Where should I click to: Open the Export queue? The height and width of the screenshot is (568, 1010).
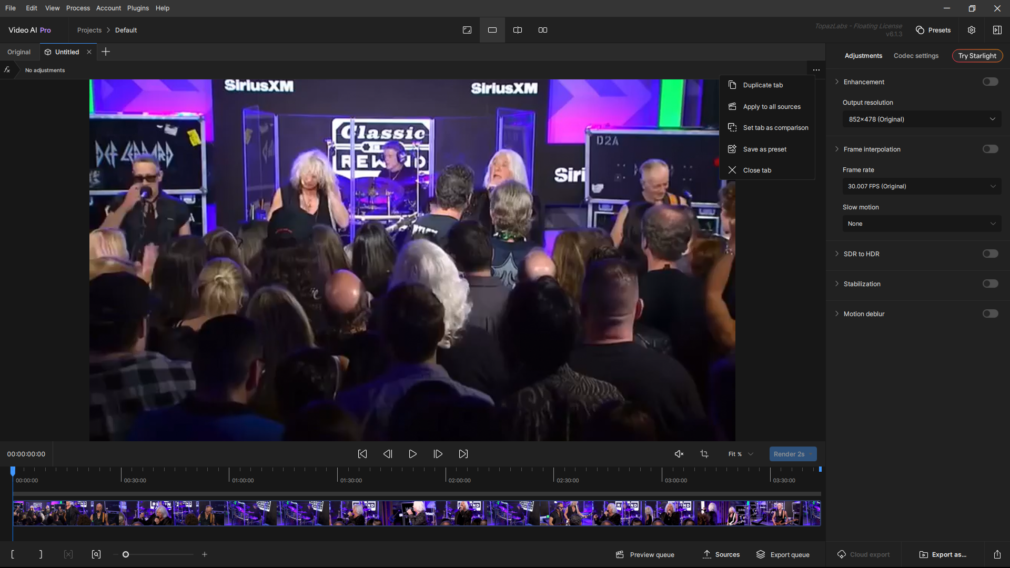783,554
